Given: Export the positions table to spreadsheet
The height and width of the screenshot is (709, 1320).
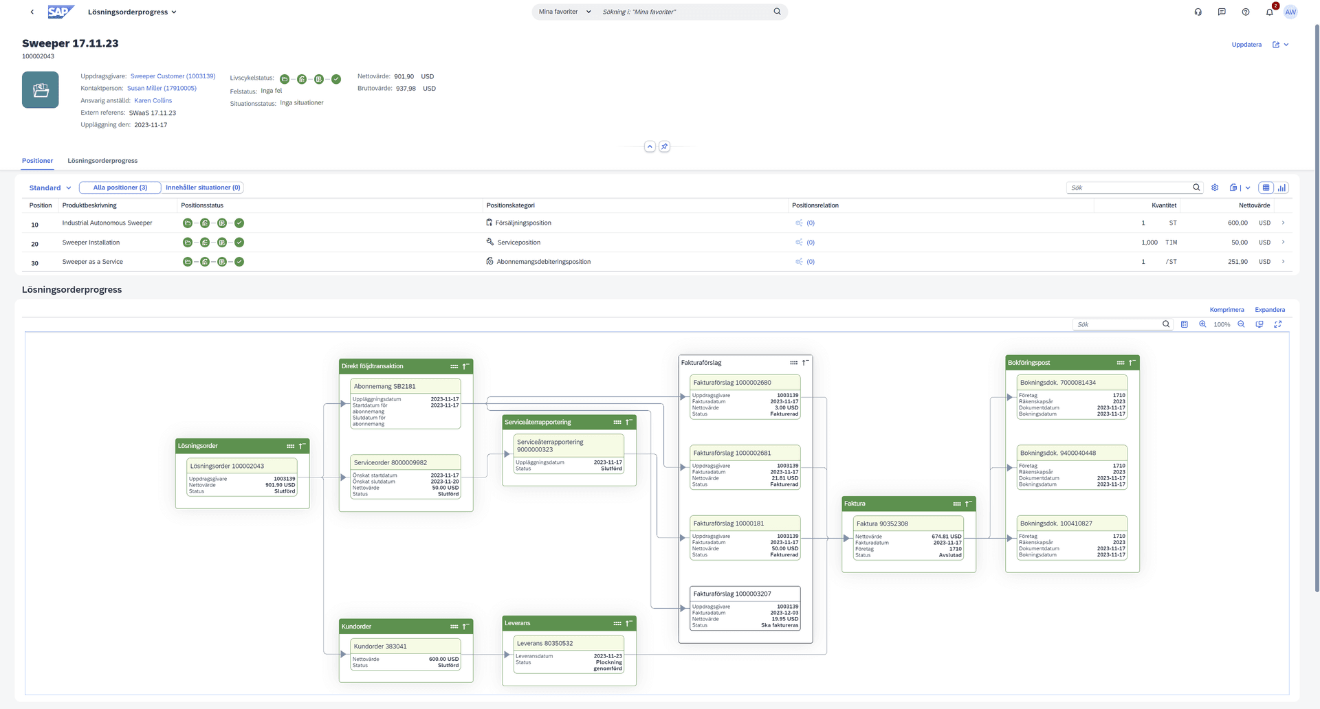Looking at the screenshot, I should tap(1234, 188).
